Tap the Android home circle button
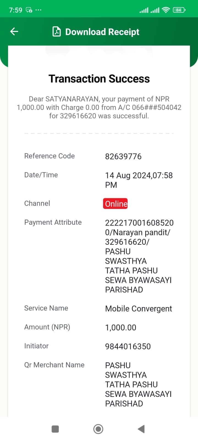This screenshot has height=441, width=198. [98, 429]
